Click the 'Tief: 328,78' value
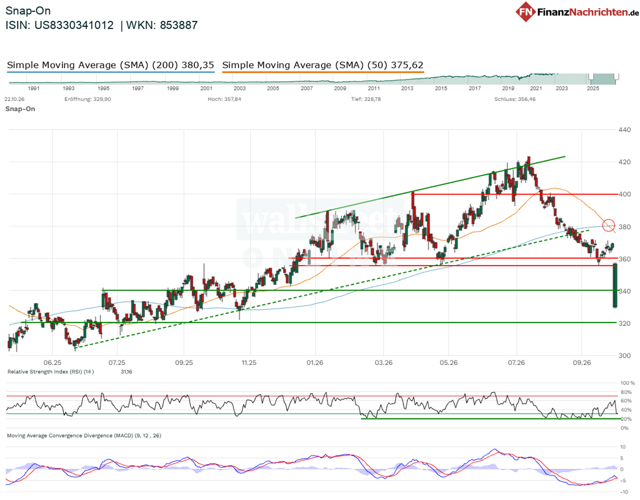The image size is (640, 500). click(366, 99)
